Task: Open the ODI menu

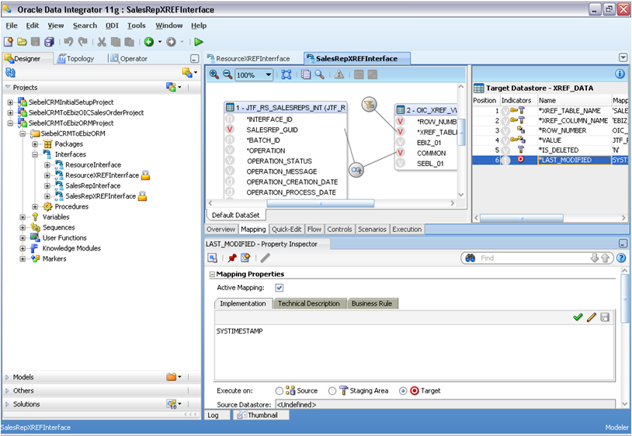Action: pyautogui.click(x=112, y=26)
